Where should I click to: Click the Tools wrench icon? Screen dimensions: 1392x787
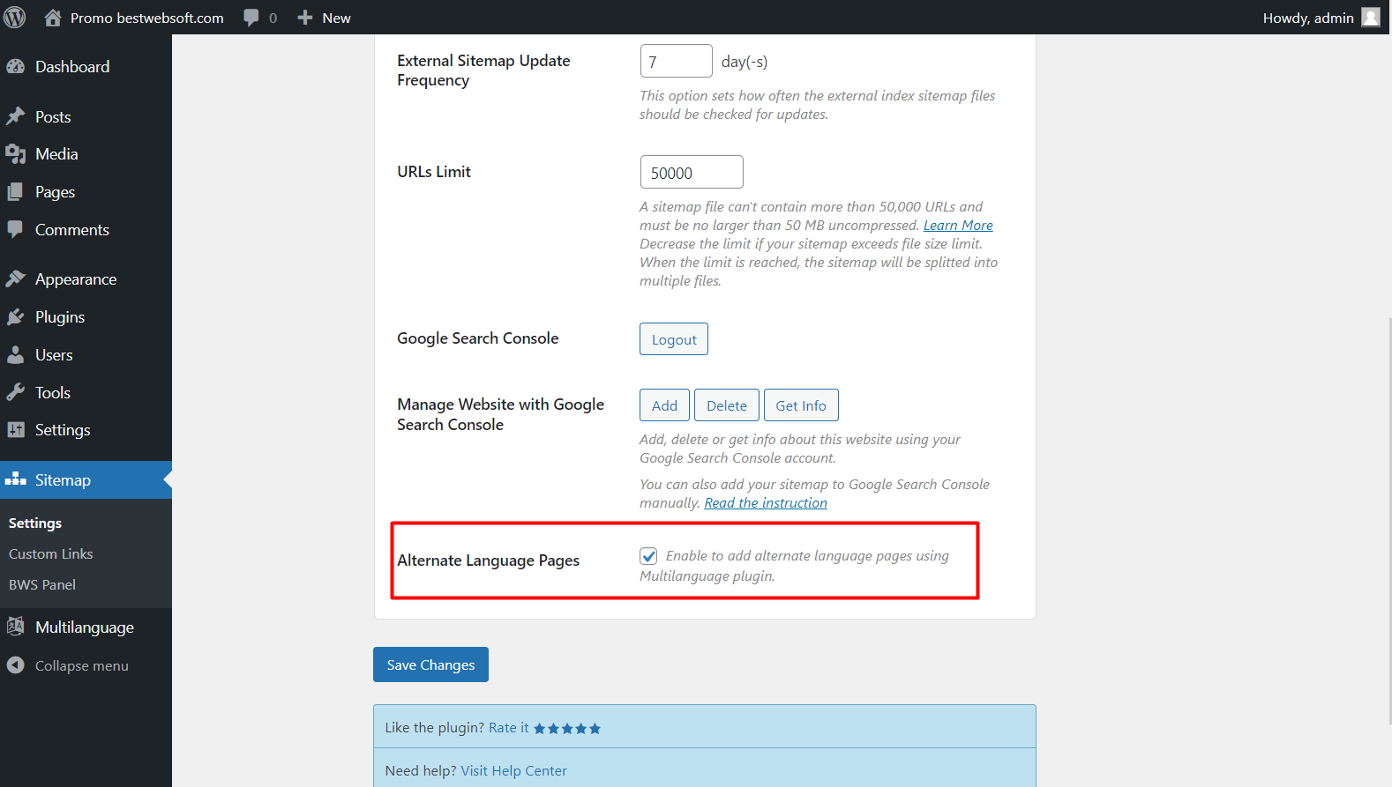click(x=16, y=393)
